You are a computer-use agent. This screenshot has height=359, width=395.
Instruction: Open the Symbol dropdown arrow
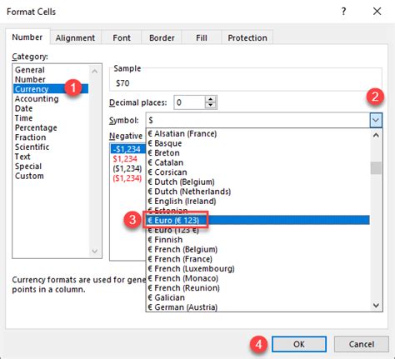(x=376, y=120)
